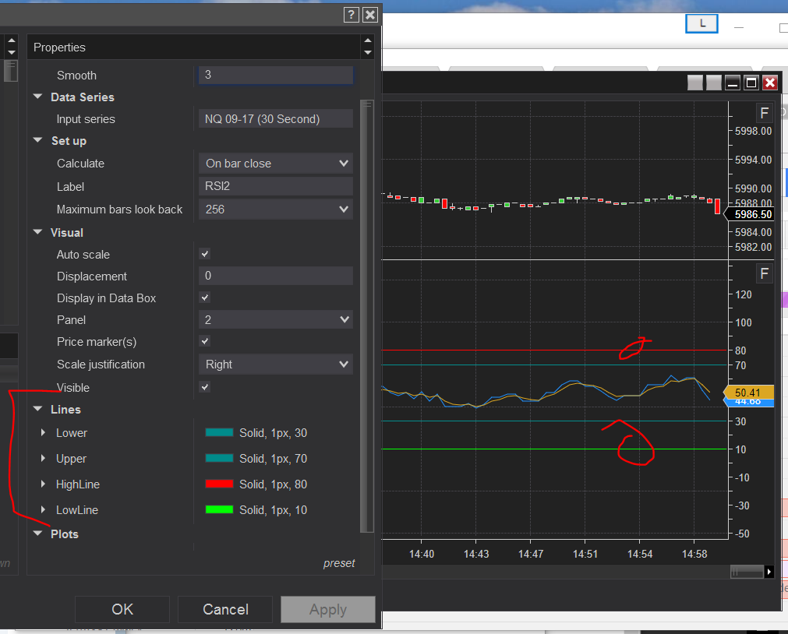Image resolution: width=788 pixels, height=634 pixels.
Task: Expand the LowLine line settings
Action: (x=43, y=509)
